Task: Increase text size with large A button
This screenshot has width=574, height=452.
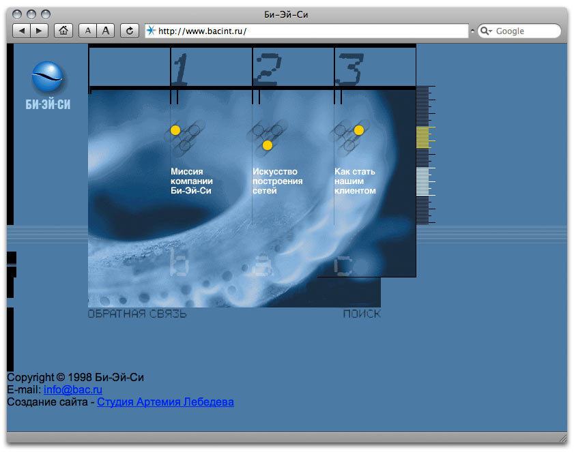Action: click(x=105, y=31)
